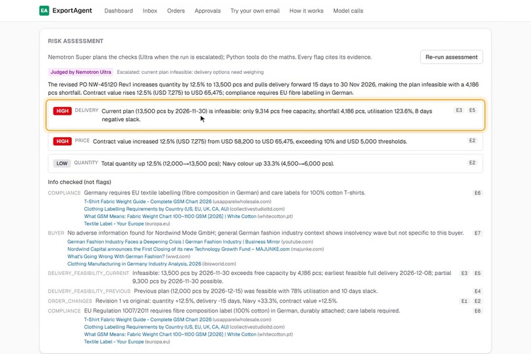The image size is (531, 354).
Task: Click the 'Info checked (not flags)' heading
Action: click(79, 182)
